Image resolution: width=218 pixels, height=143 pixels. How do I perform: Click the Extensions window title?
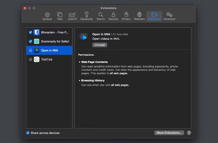point(109,8)
